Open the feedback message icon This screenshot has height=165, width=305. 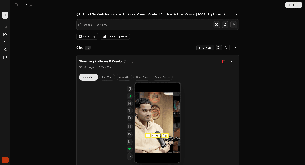(5, 57)
